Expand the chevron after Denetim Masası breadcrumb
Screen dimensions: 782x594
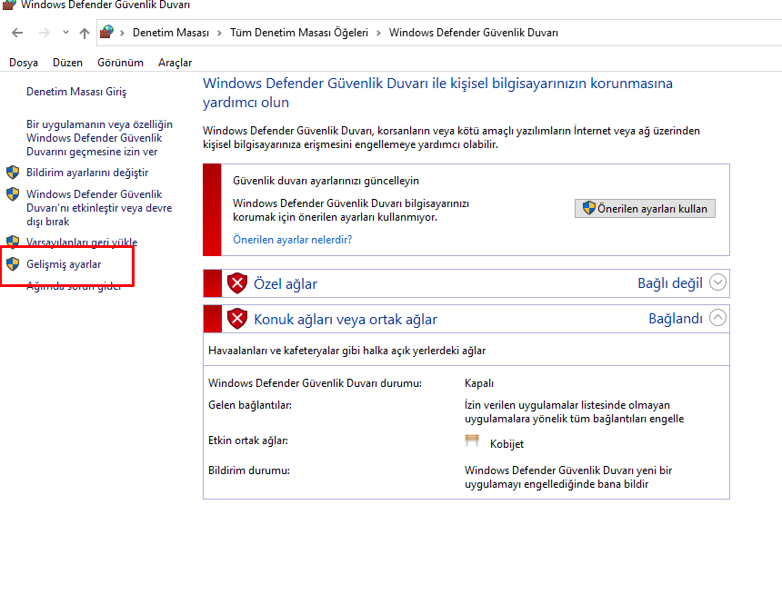(219, 33)
